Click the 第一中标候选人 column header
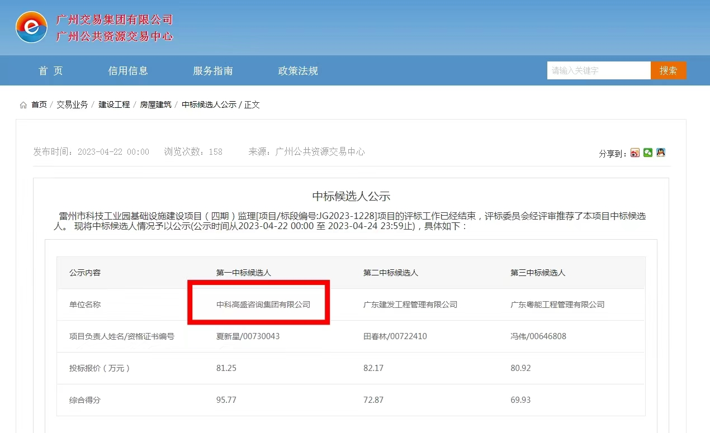 (x=244, y=273)
